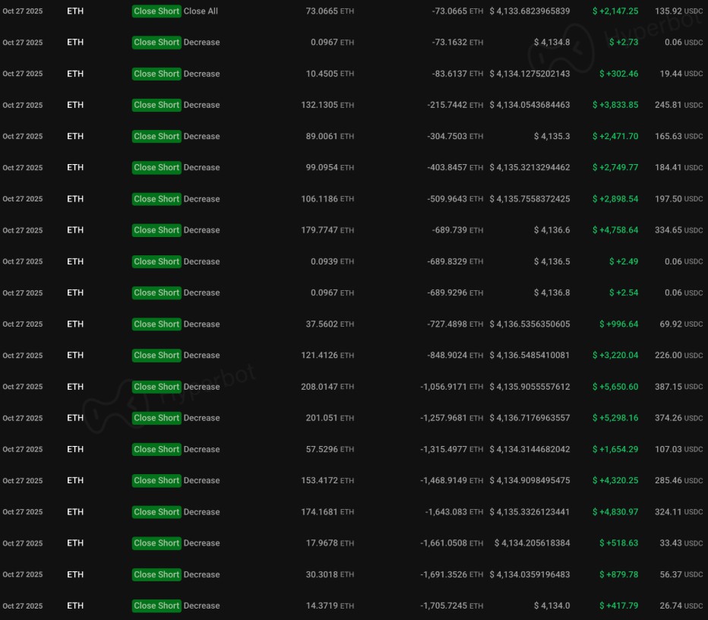Click the position -689.739 ETH
Viewport: 708px width, 620px height.
pyautogui.click(x=457, y=230)
